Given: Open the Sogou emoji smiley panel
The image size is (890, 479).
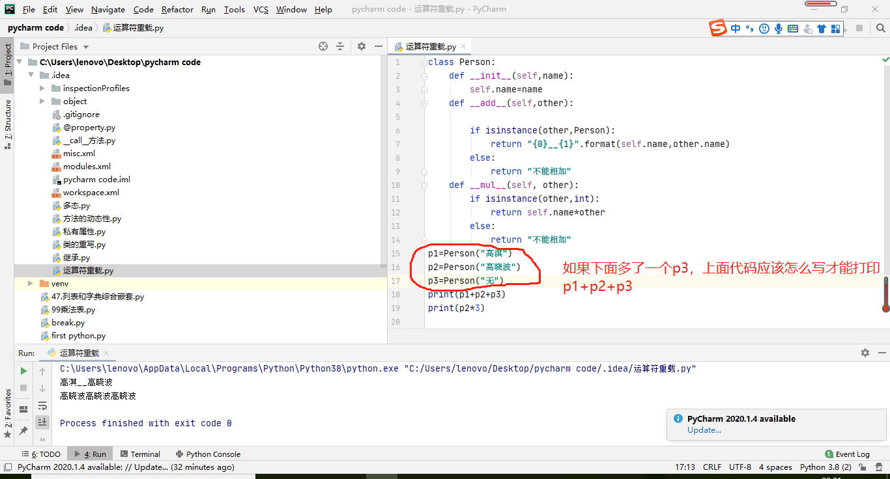Looking at the screenshot, I should (x=764, y=28).
